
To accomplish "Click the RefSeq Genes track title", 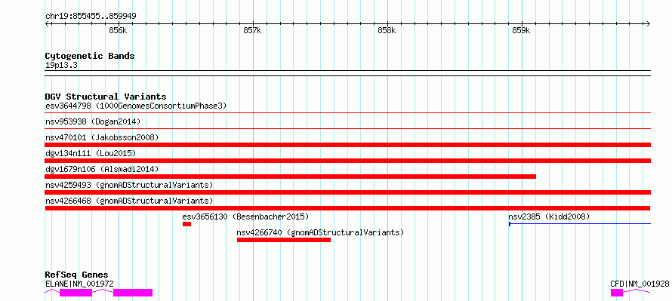I will (x=76, y=275).
